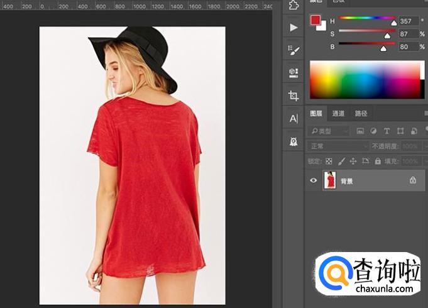Open the Character panel icon
This screenshot has width=428, height=308.
[293, 118]
